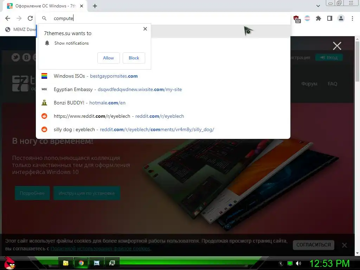
Task: Click the rainbow favicon of Windows ISOs
Action: tap(44, 76)
